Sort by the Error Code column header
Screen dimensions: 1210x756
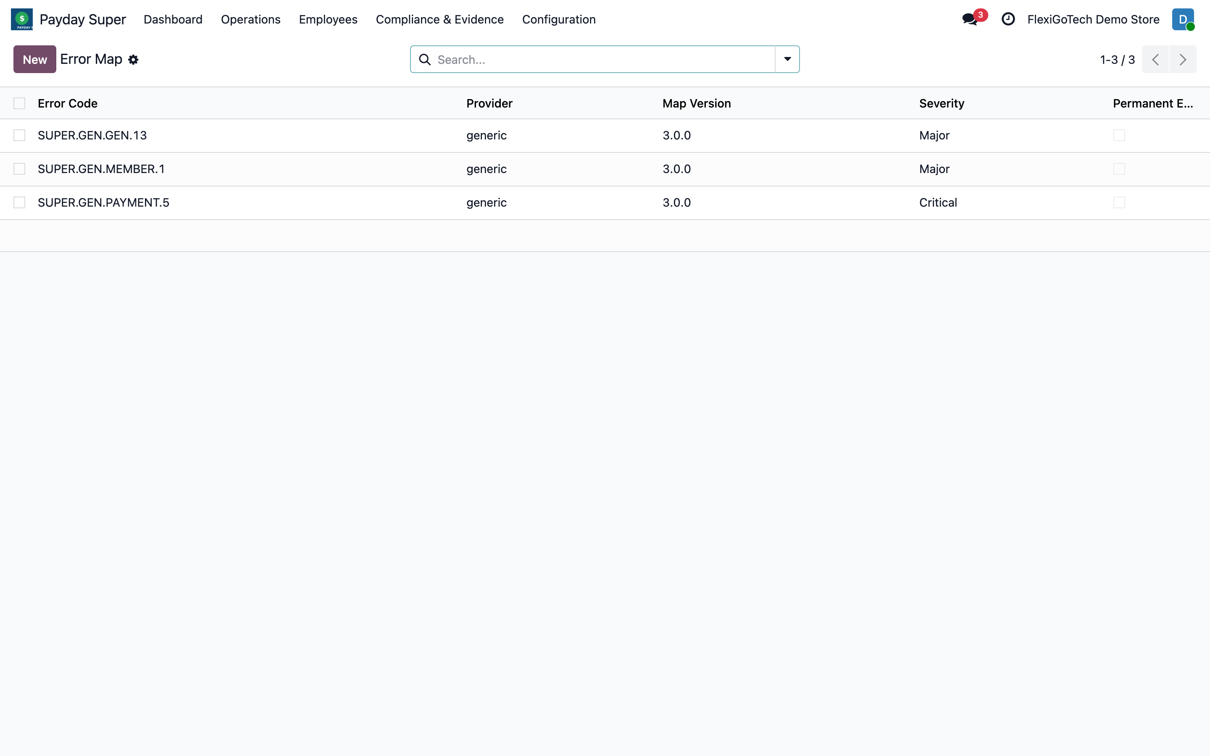click(x=68, y=103)
